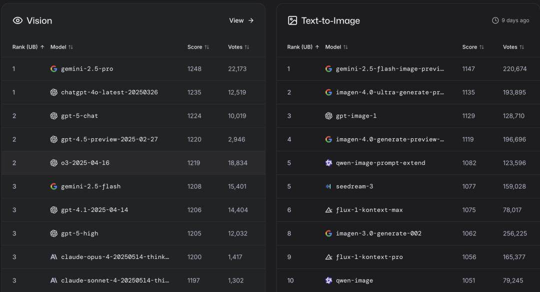
Task: Click the imagen-3.0-generate-002 model name
Action: point(378,233)
